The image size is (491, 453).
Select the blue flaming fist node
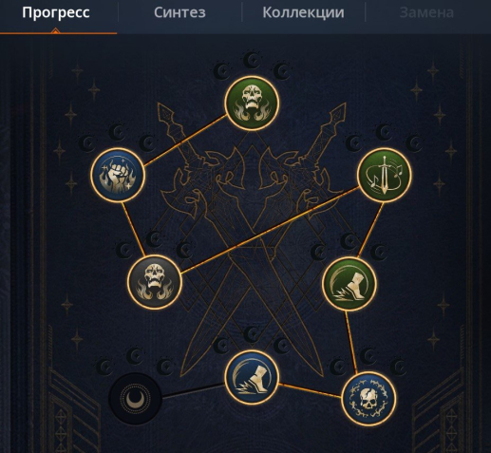pyautogui.click(x=118, y=175)
